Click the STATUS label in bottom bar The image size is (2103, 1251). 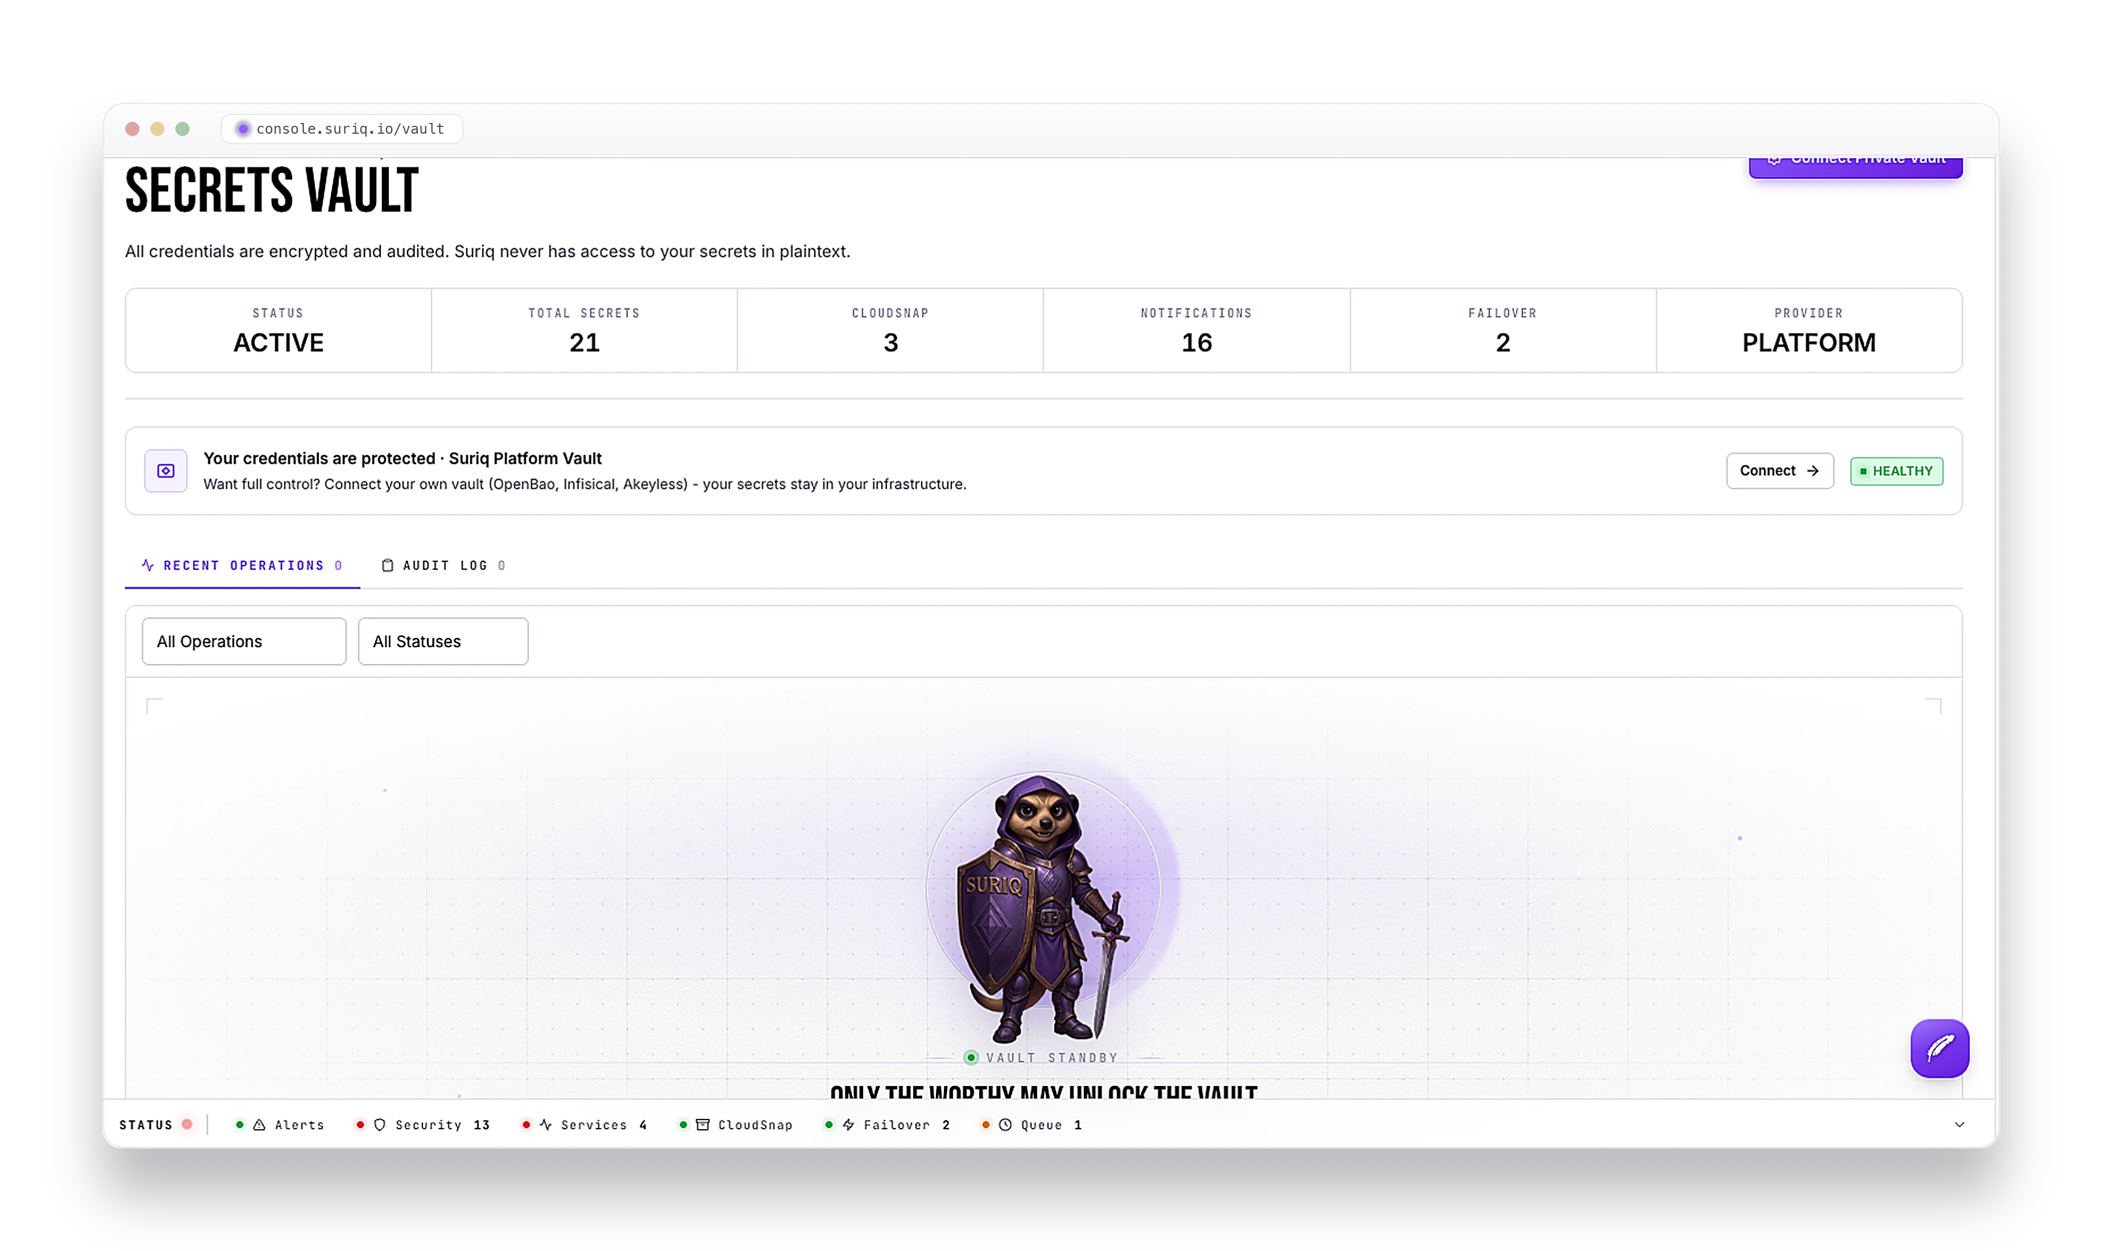[x=146, y=1125]
